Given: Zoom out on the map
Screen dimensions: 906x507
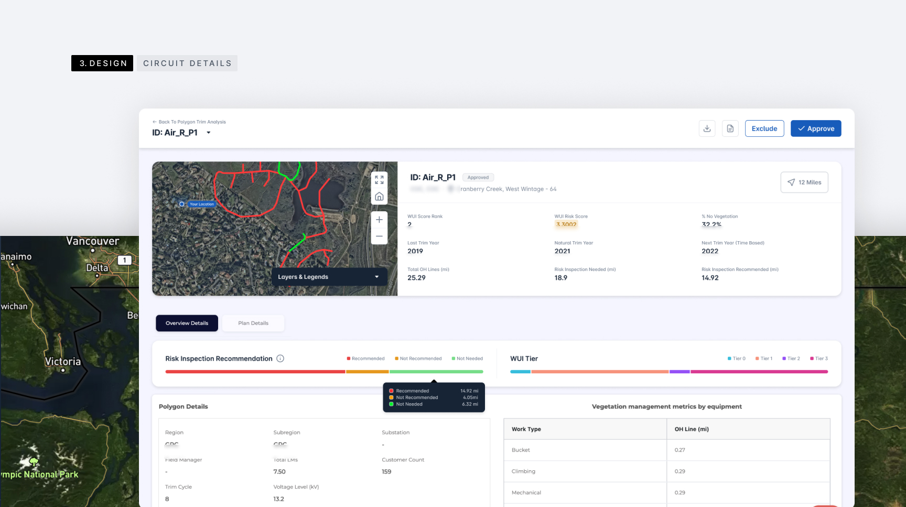Looking at the screenshot, I should [x=379, y=236].
